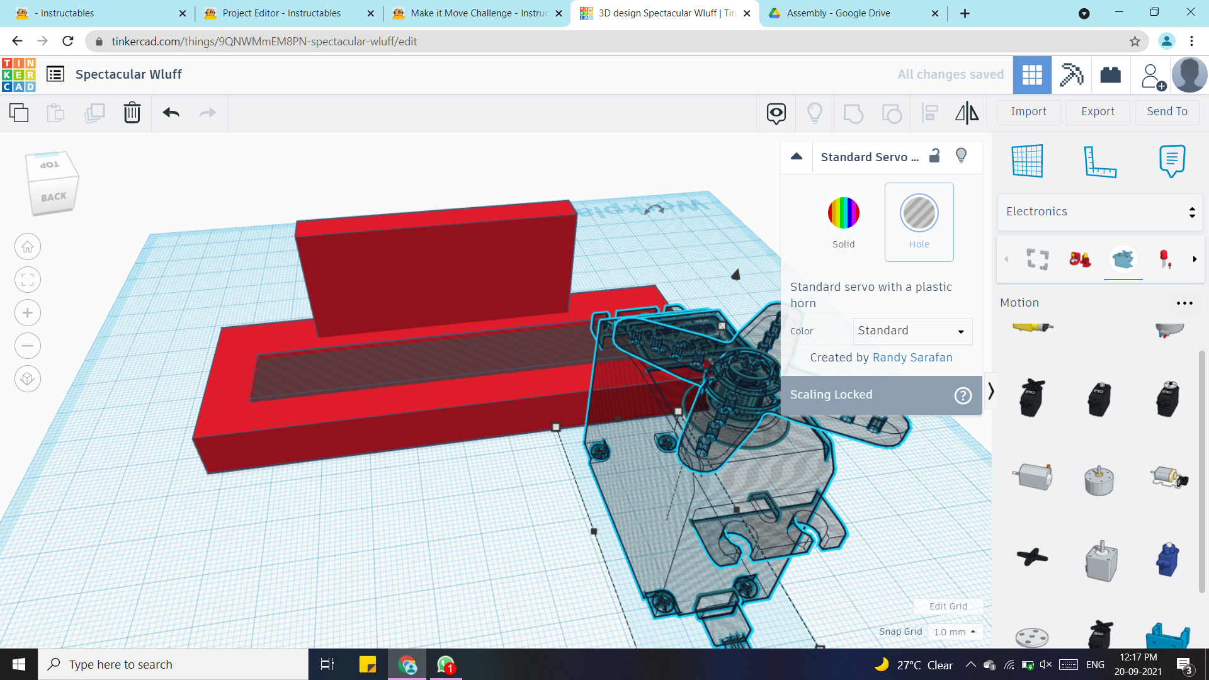Viewport: 1209px width, 680px height.
Task: Click the Home view icon
Action: 28,247
